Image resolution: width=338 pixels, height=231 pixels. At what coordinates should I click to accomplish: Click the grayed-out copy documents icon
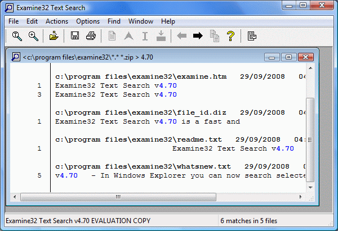215,36
